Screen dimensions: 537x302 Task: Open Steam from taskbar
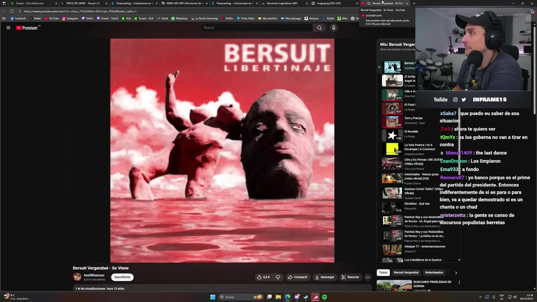tap(306, 297)
